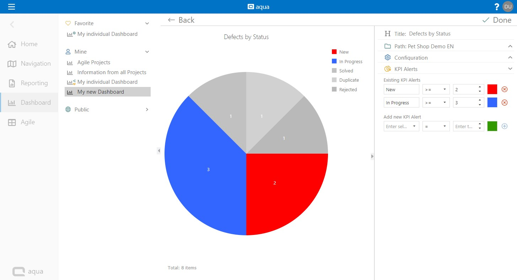
Task: Remove the In Progress KPI alert
Action: (504, 103)
